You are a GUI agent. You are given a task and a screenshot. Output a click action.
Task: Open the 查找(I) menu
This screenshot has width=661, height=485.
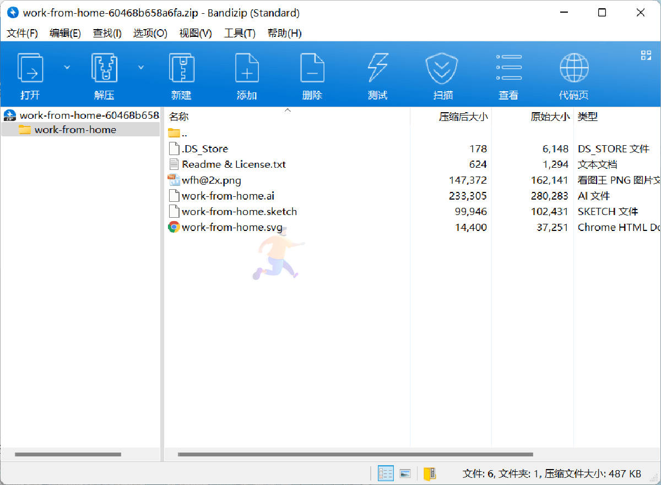point(107,33)
